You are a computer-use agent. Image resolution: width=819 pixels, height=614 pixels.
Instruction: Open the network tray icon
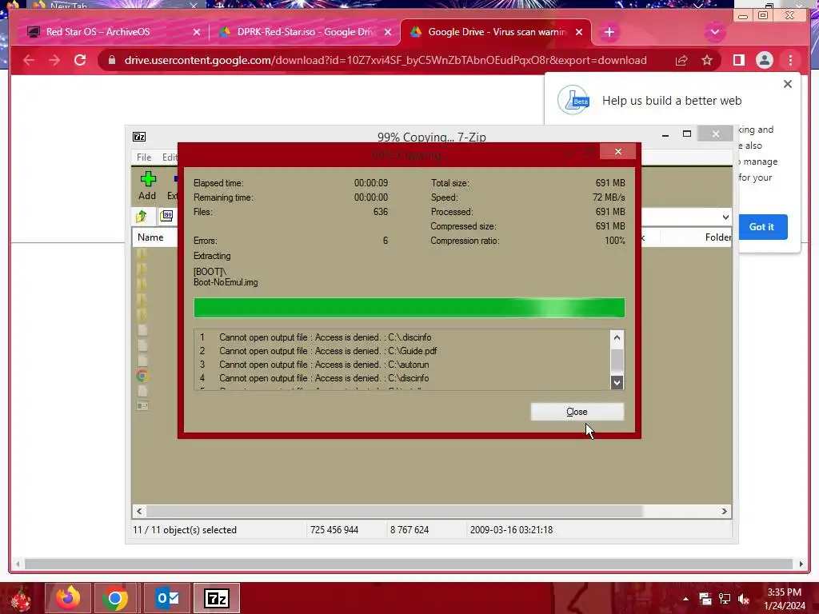725,599
